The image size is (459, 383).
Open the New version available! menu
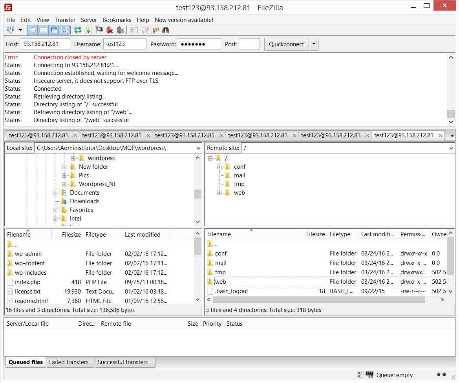pos(184,20)
